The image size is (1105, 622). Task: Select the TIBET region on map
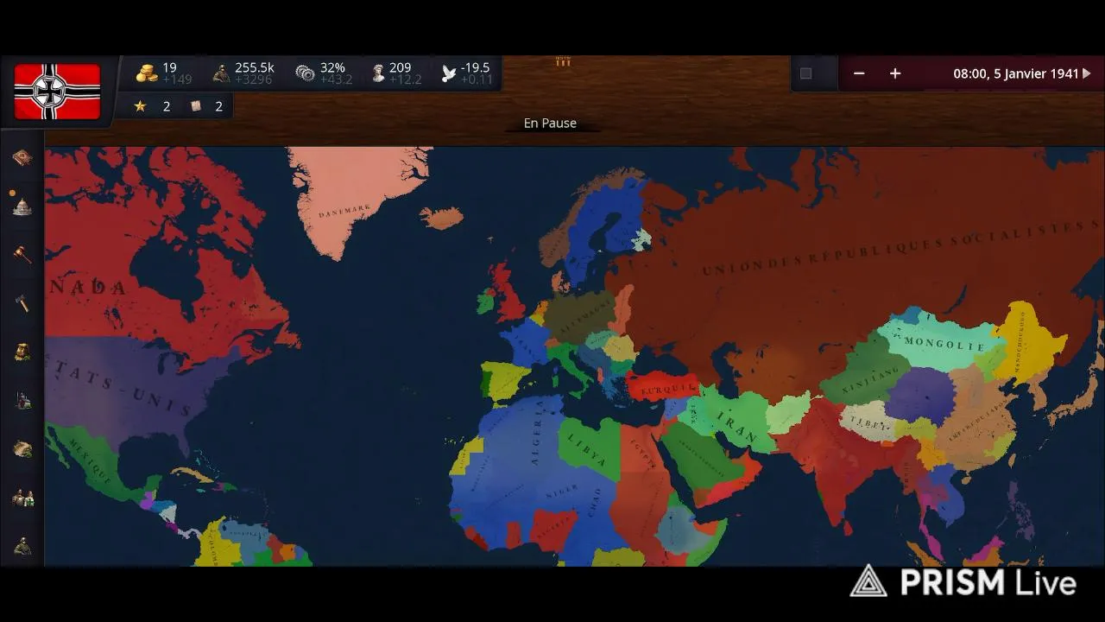click(x=867, y=421)
